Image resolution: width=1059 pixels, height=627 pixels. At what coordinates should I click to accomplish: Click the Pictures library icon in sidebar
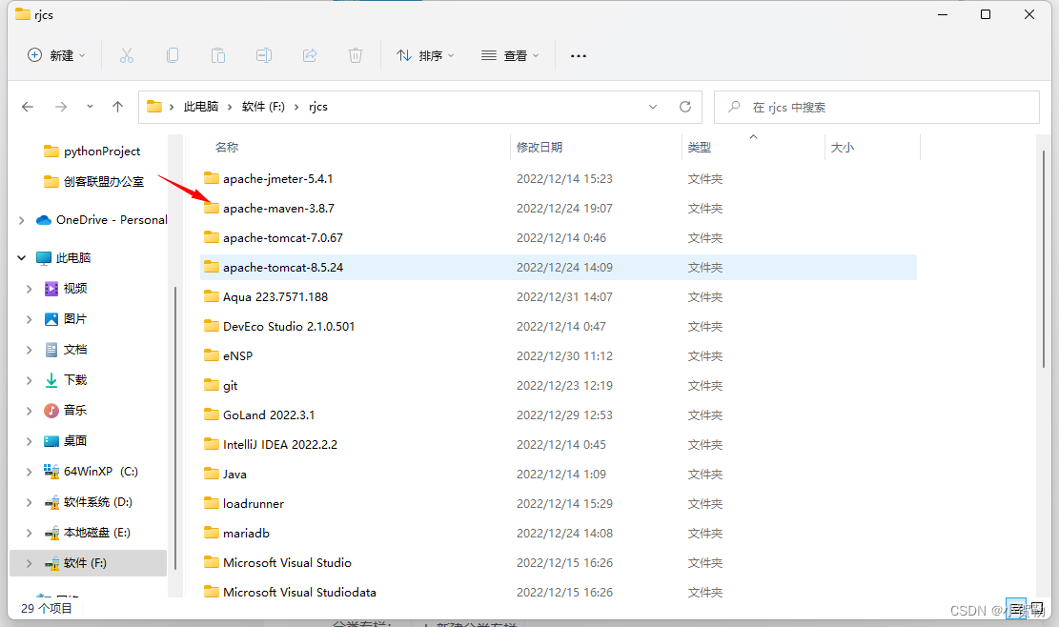pos(51,319)
